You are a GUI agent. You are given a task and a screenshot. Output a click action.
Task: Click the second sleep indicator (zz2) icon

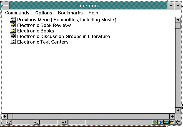click(37, 122)
